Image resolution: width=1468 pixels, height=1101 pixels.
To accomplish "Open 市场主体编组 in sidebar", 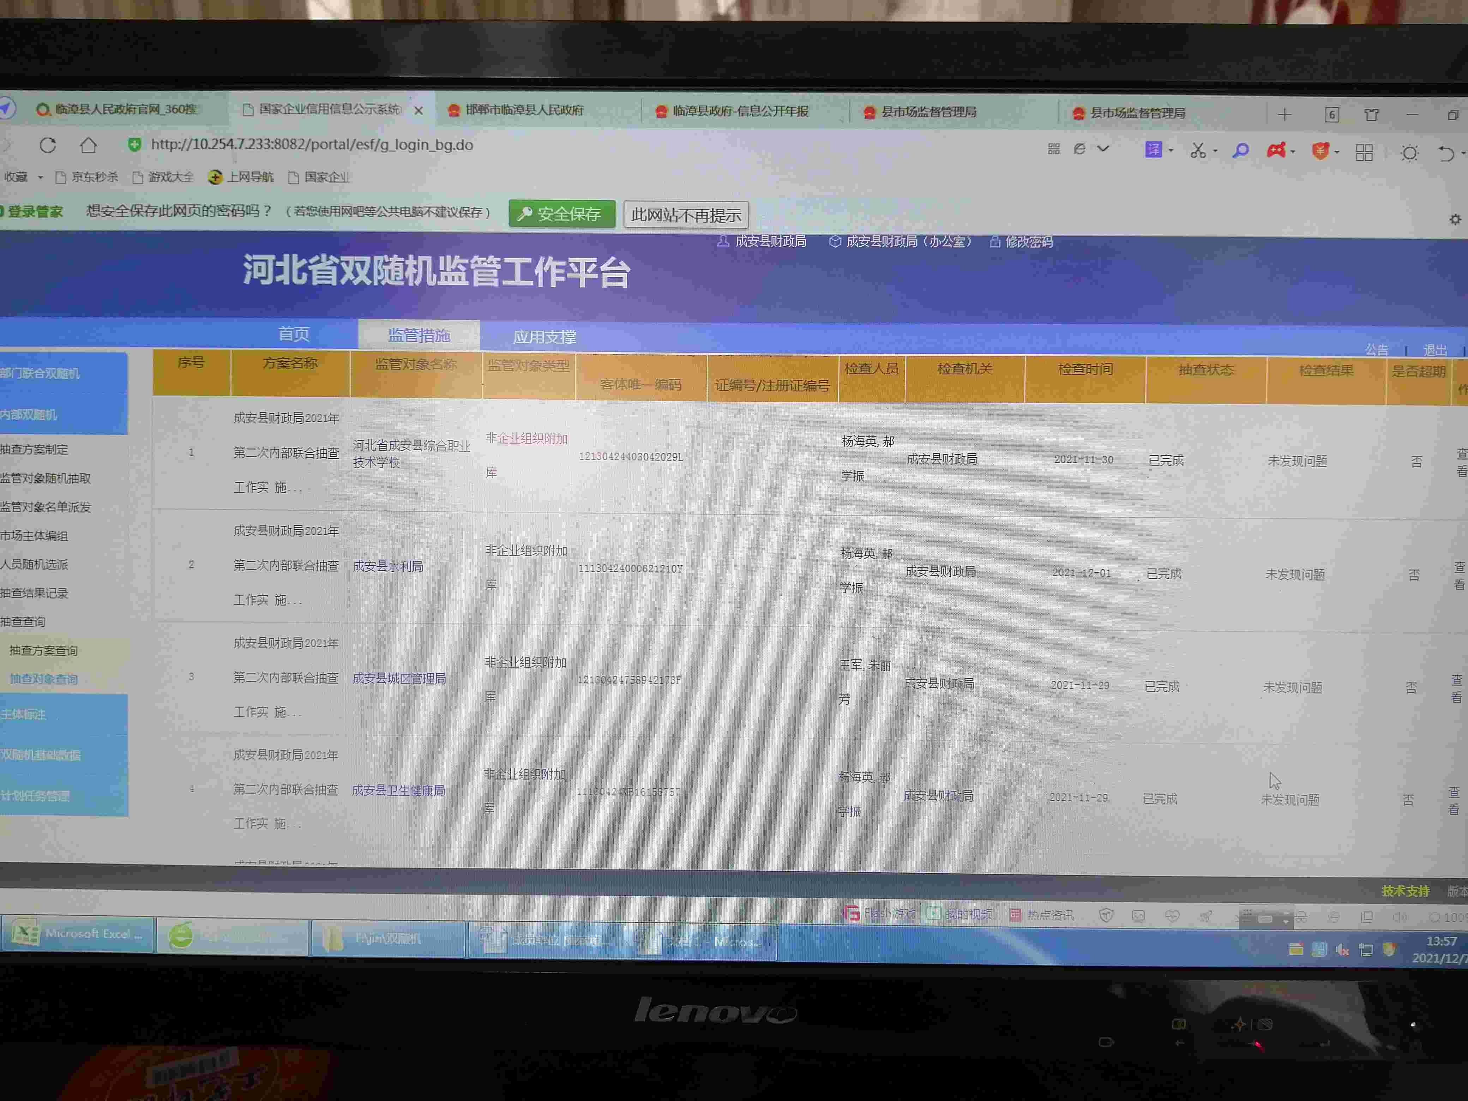I will pos(35,536).
